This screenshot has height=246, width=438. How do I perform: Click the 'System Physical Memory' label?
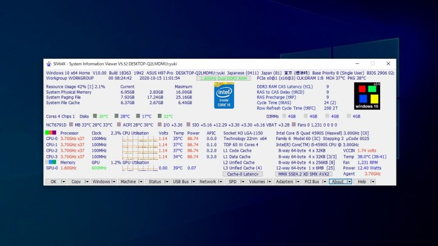pos(69,92)
